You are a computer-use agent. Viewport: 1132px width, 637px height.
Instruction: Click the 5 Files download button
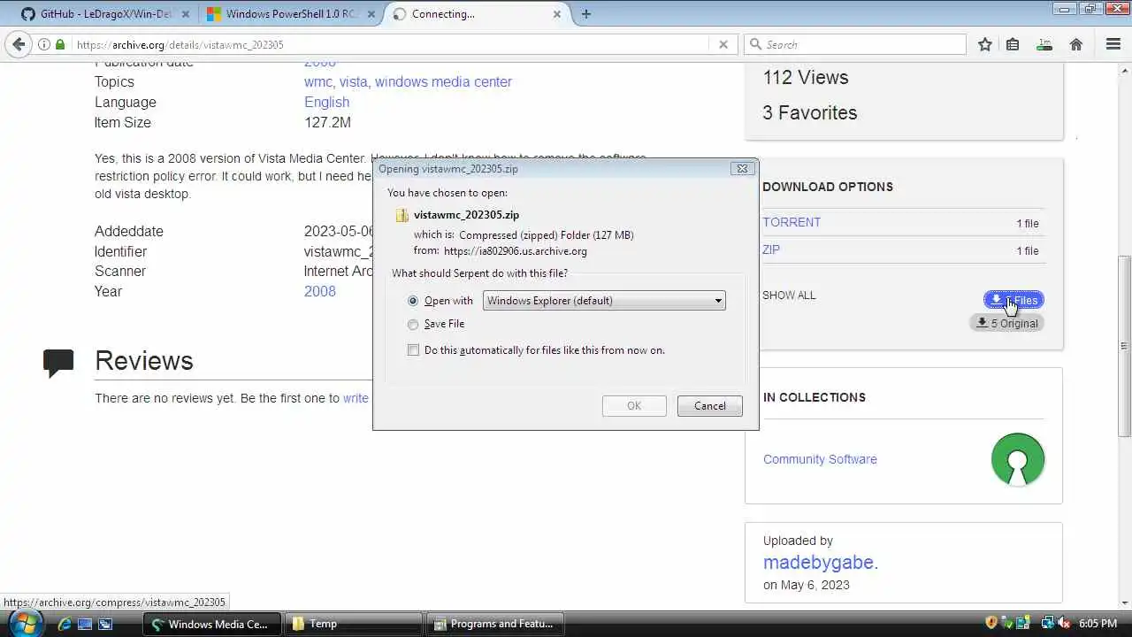(x=1013, y=300)
